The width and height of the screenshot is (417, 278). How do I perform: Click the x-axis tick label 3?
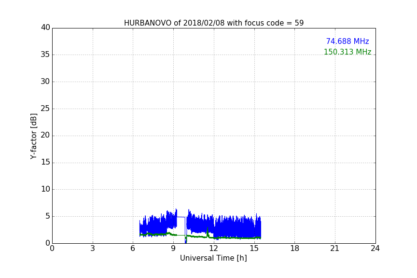[x=93, y=249]
